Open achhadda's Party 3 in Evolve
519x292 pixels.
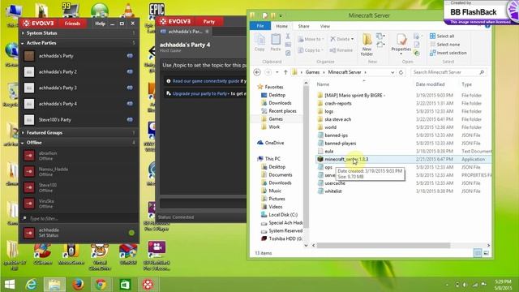pos(79,88)
